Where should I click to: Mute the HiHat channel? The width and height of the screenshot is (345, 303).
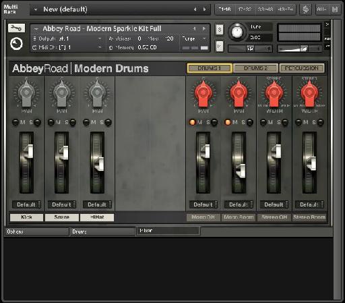pos(86,122)
